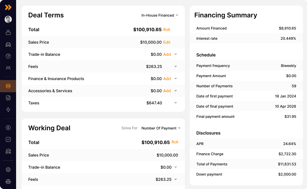Click the orange double-arrow logo
This screenshot has width=307, height=189.
click(8, 7)
